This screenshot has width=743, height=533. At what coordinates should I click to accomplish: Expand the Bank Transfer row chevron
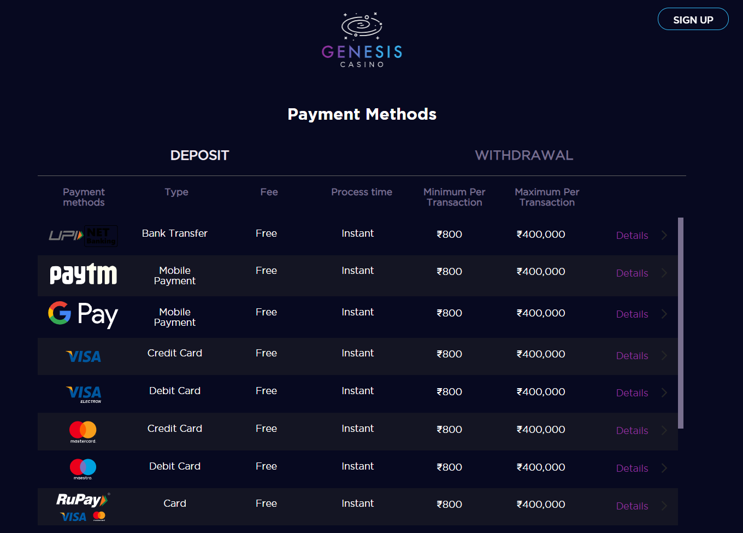(664, 235)
